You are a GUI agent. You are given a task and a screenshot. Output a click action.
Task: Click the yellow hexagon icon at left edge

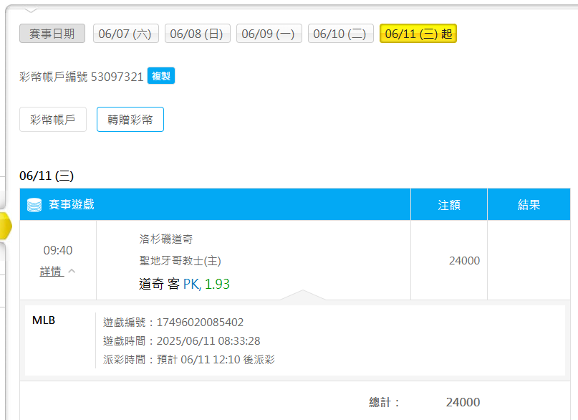[x=5, y=225]
